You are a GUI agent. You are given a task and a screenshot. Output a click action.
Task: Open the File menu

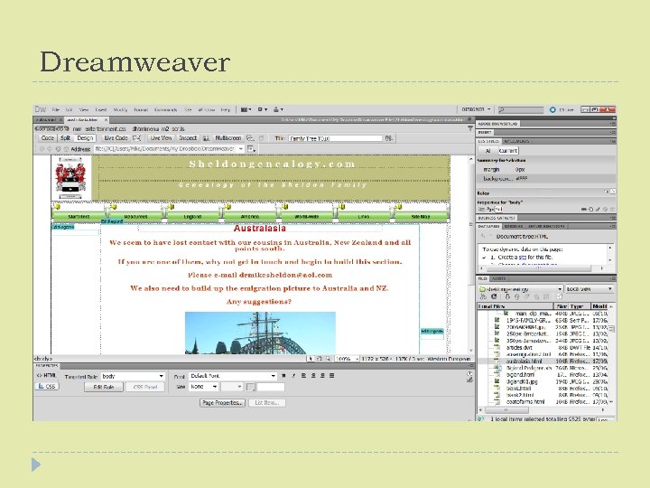point(56,109)
